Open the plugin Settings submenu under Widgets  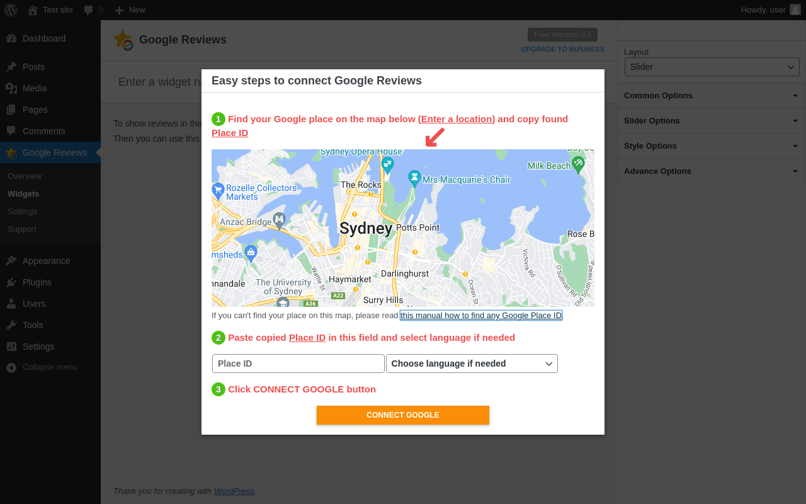coord(22,211)
